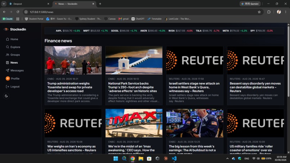Open the Chrome profile avatar
290x163 pixels.
pyautogui.click(x=279, y=12)
